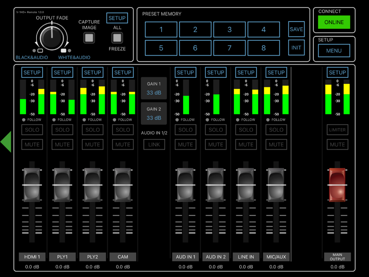Click the red Main Output fader handle
The image size is (369, 277).
tap(338, 185)
